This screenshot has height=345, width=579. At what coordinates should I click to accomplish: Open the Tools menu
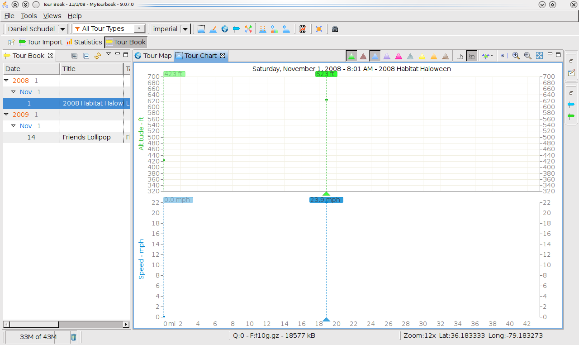[x=28, y=16]
